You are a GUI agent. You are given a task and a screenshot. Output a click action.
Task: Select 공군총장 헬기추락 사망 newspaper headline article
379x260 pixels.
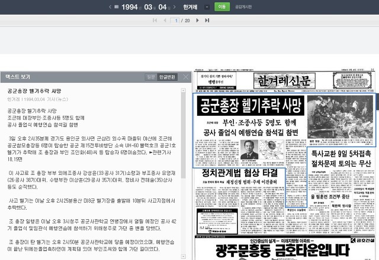click(x=250, y=106)
